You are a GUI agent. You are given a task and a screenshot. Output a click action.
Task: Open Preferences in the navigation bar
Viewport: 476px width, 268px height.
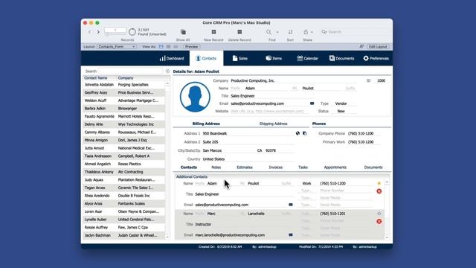pos(376,58)
